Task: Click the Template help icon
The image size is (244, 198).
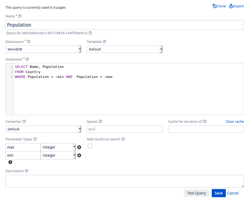Action: click(105, 42)
